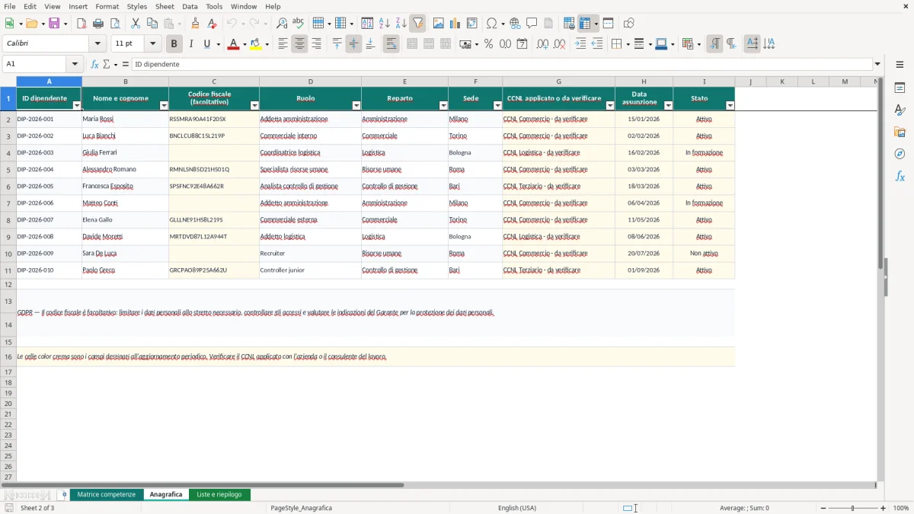
Task: Open the Font Size dropdown
Action: click(x=152, y=44)
